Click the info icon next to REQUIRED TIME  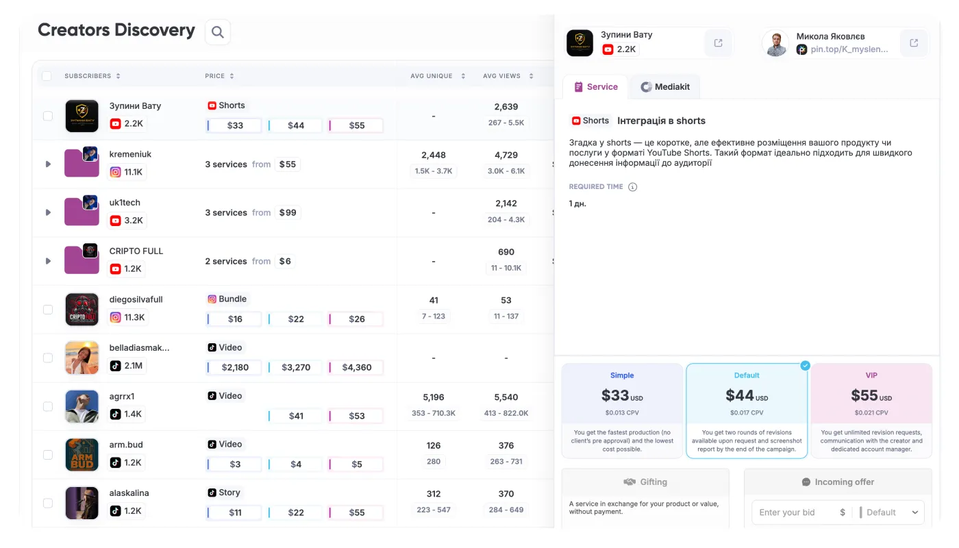[632, 186]
